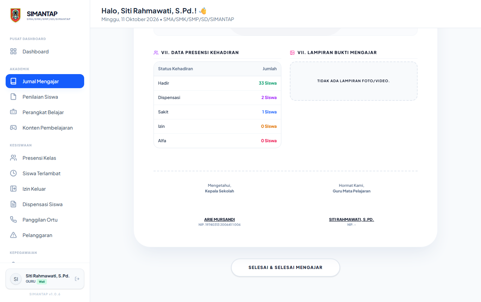Screen dimensions: 481x302
Task: Click the Dashboard grid icon
Action: coord(13,52)
